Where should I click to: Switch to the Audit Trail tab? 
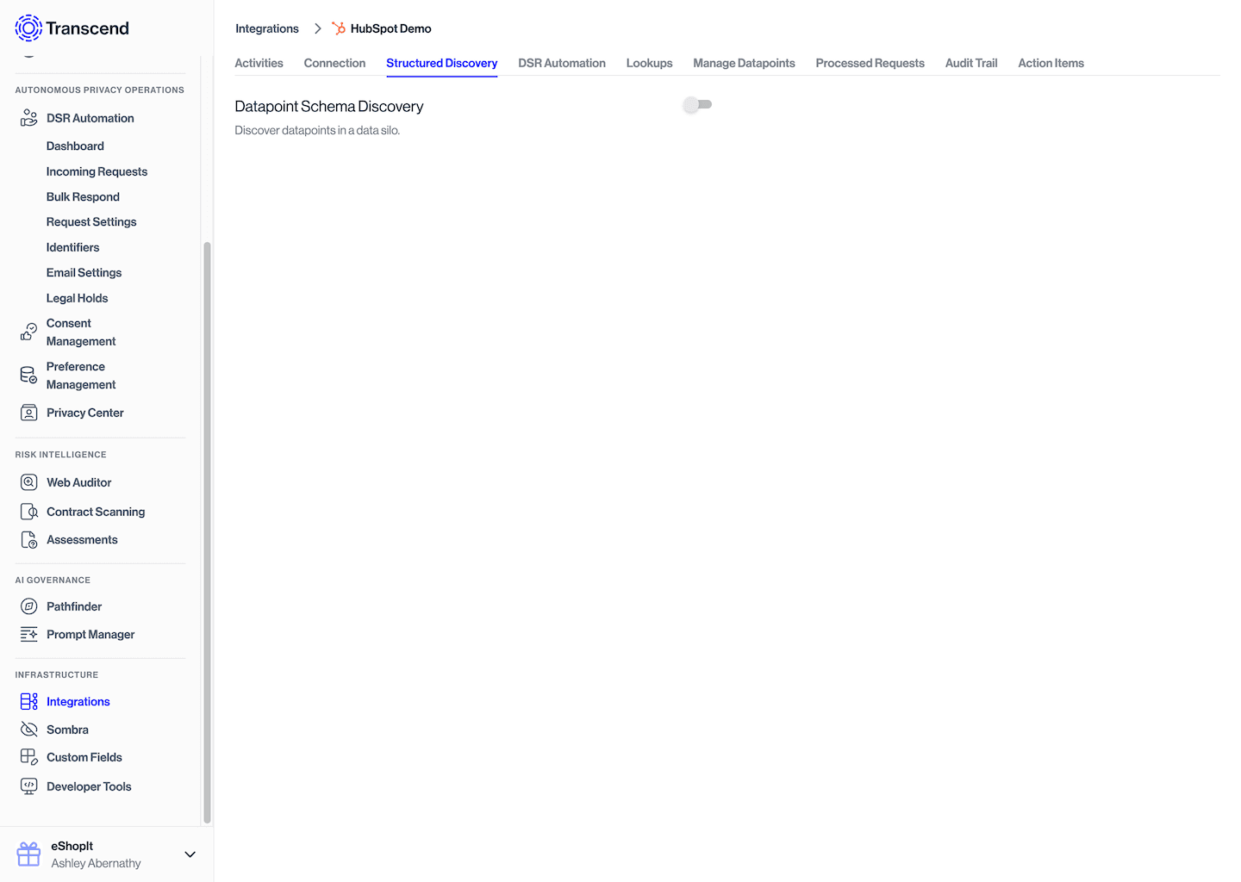(x=970, y=63)
